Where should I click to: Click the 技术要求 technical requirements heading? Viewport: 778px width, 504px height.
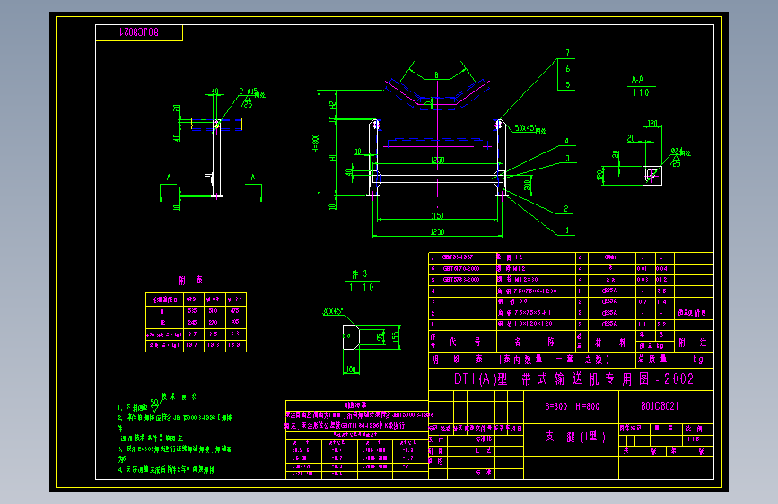click(x=179, y=397)
